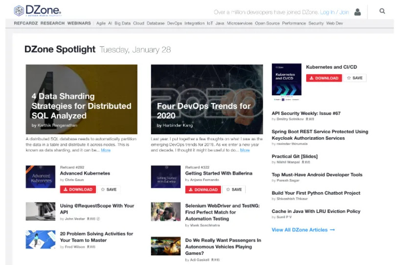
Task: Click the DZone logo icon
Action: point(19,11)
